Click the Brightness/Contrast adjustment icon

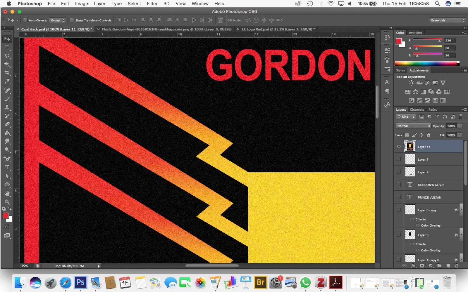tap(412, 83)
